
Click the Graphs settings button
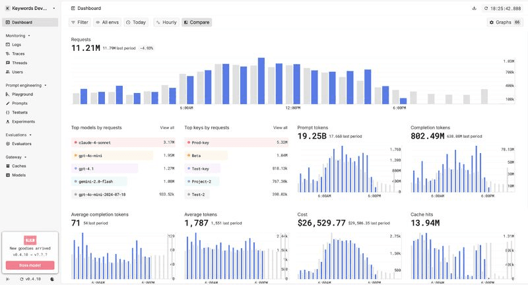505,22
